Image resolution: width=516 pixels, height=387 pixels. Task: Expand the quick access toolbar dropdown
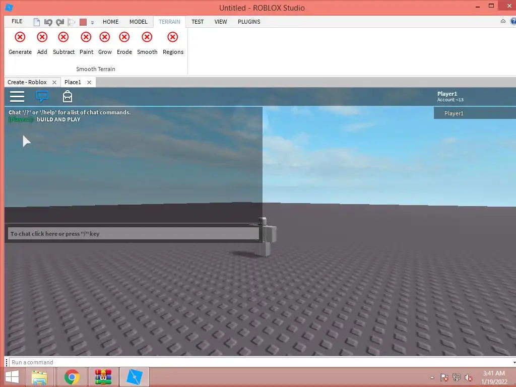pyautogui.click(x=93, y=22)
